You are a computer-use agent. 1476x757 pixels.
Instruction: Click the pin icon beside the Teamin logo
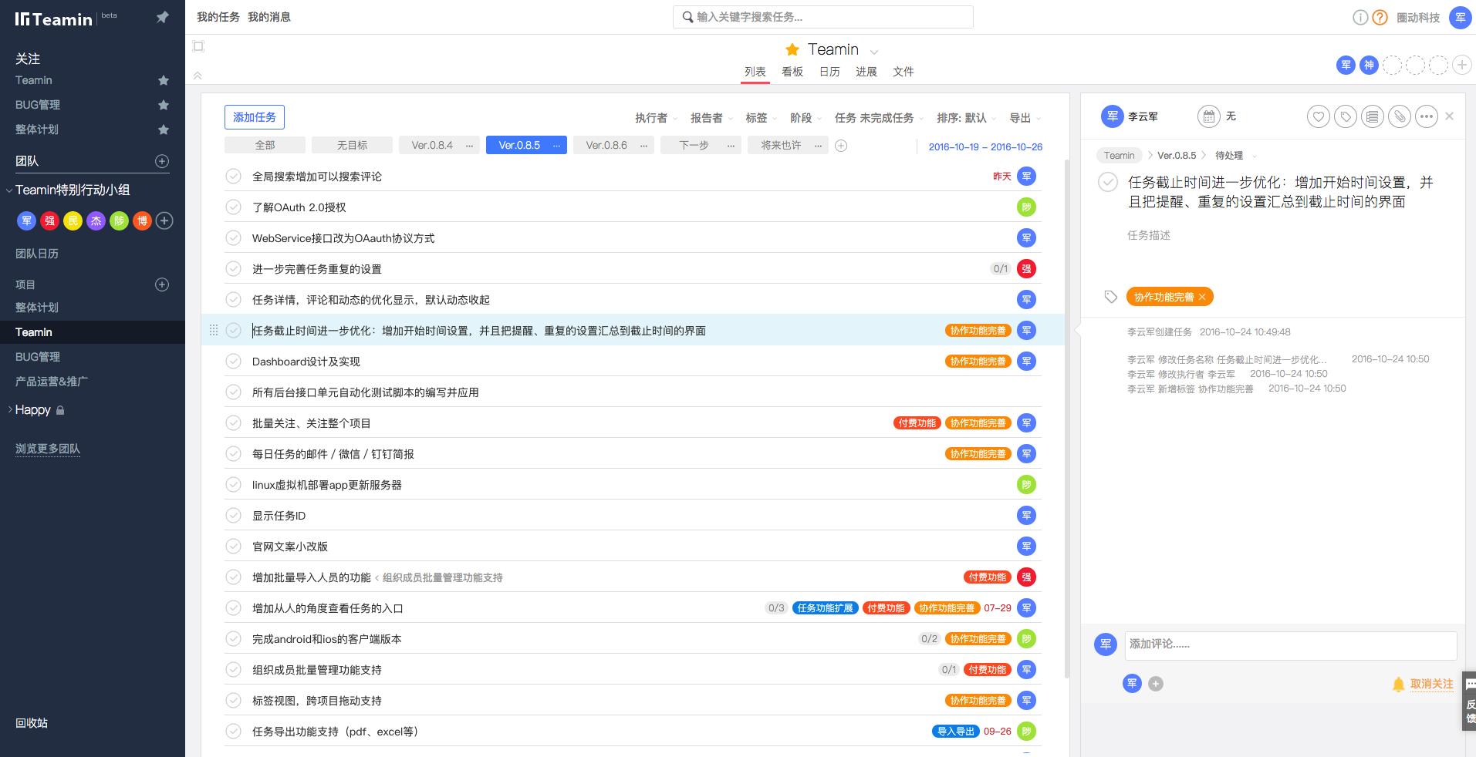[x=162, y=17]
